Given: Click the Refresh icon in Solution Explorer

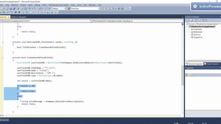Looking at the screenshot, I should (x=195, y=20).
